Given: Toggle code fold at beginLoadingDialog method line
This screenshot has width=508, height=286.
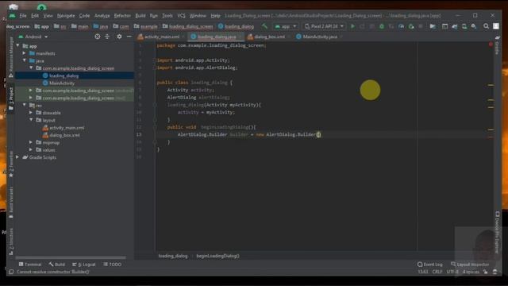Looking at the screenshot, I should 155,127.
